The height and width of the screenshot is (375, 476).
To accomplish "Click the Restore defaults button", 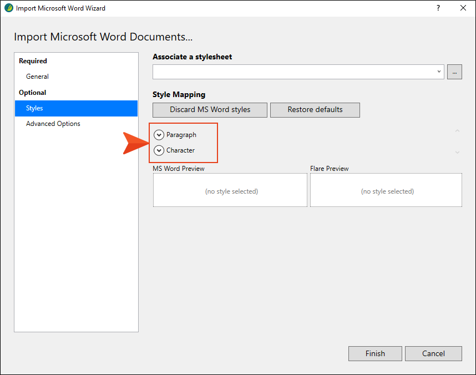I will tap(315, 110).
